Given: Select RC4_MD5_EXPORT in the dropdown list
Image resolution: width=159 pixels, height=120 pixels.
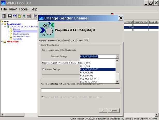Looking at the screenshot, I should 98,70.
